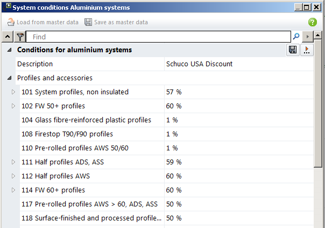Expand 111 Half profiles ADS, ASS
Image resolution: width=325 pixels, height=228 pixels.
click(x=13, y=162)
